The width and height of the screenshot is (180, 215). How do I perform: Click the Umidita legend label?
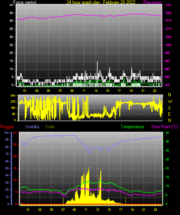[x=32, y=127]
